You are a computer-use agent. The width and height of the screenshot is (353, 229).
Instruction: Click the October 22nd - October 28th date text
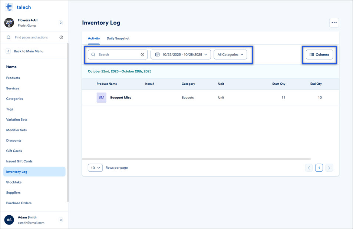coord(119,71)
